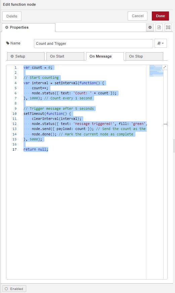Click the gear icon on Properties tab

(7, 27)
